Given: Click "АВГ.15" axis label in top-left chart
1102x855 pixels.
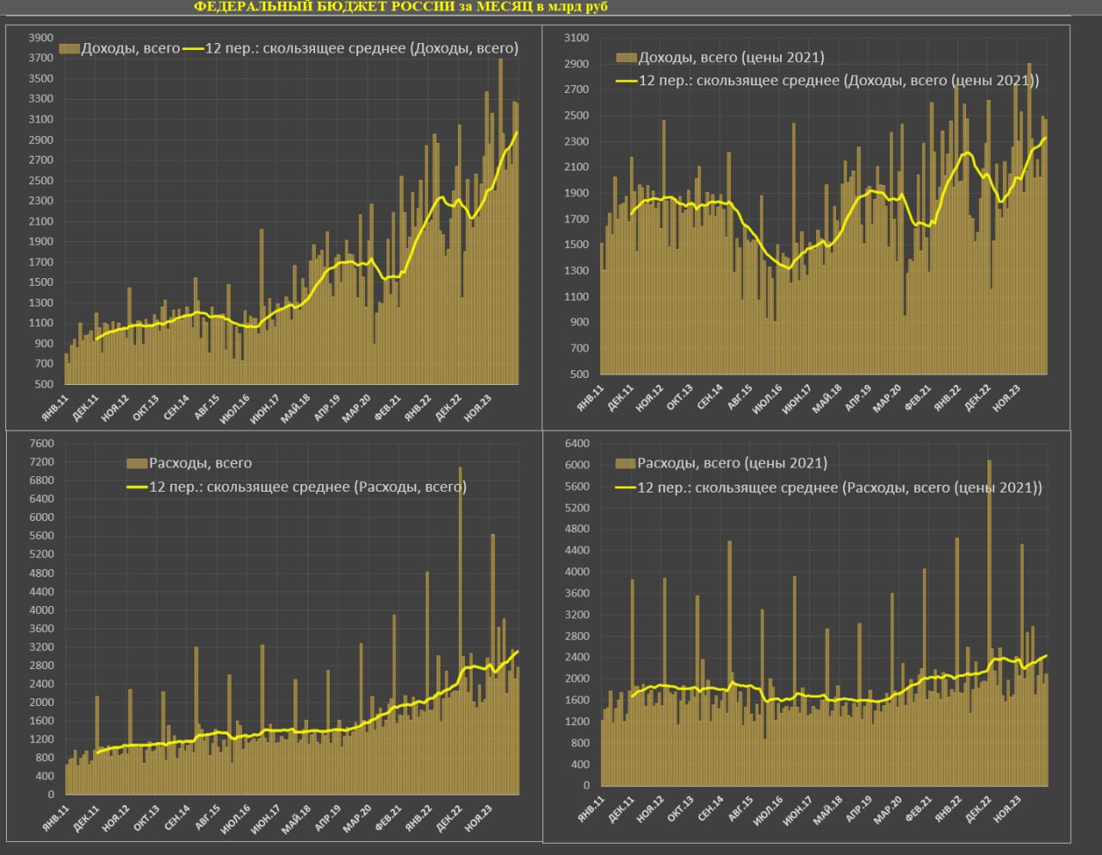Looking at the screenshot, I should (x=207, y=406).
